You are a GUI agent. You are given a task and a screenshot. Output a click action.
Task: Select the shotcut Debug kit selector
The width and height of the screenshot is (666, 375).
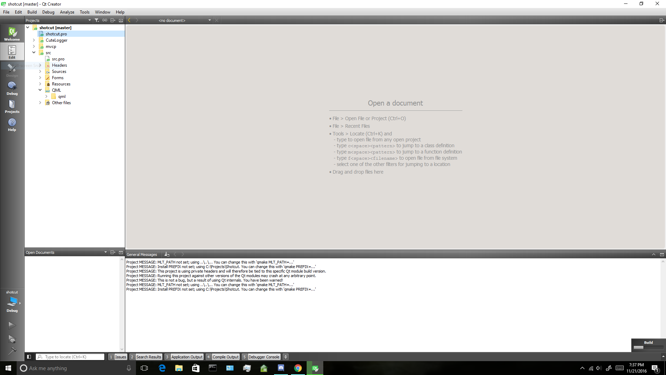point(12,301)
